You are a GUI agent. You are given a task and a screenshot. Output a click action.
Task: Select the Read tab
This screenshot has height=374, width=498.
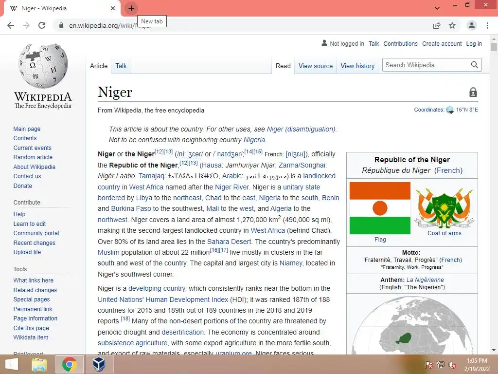pyautogui.click(x=283, y=66)
